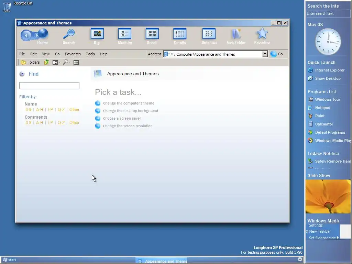
Task: Launch Windows Media Player from sidebar
Action: [x=329, y=141]
